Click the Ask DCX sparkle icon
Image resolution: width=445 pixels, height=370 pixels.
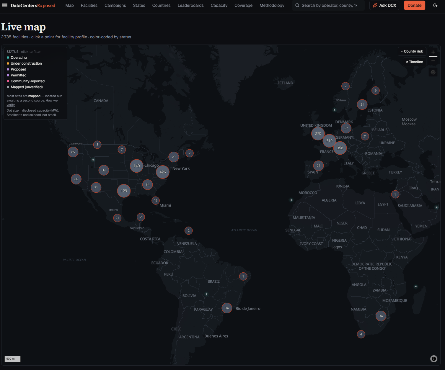375,5
